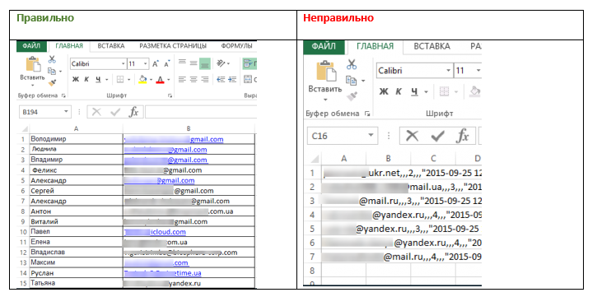The height and width of the screenshot is (297, 597).
Task: Click Copy icon in the Правильно Excel window
Action: pos(52,71)
